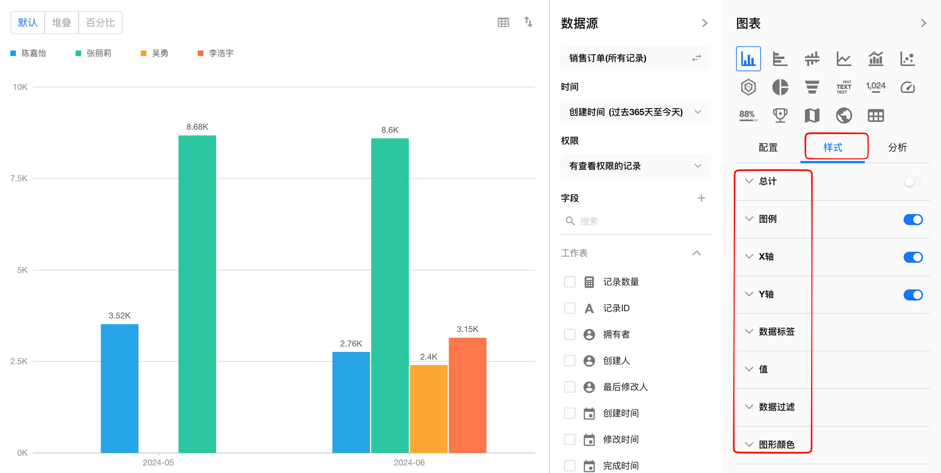The height and width of the screenshot is (473, 941).
Task: Expand the 数据标签 section
Action: coord(776,332)
